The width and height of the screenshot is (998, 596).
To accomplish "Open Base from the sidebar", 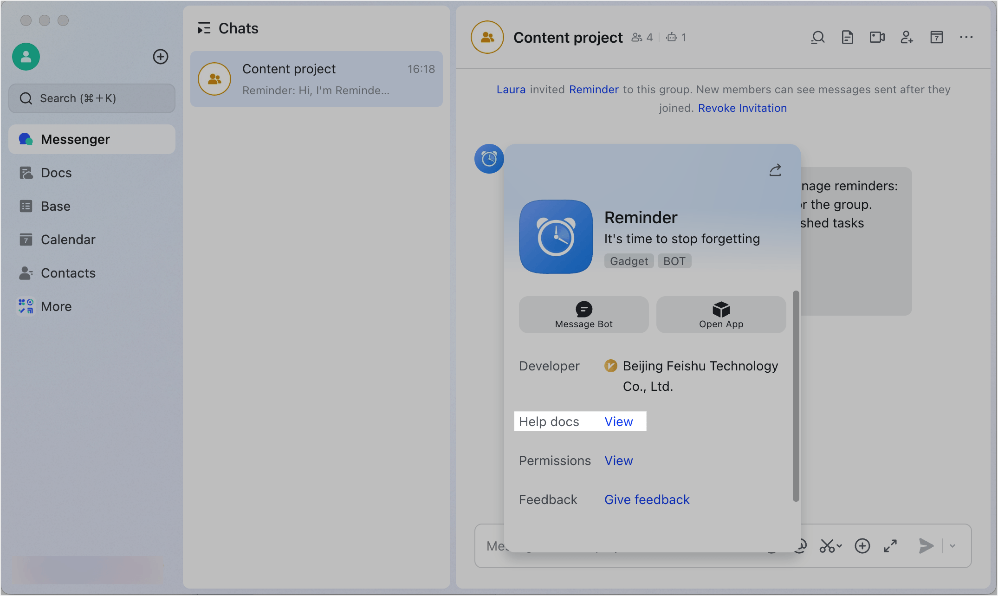I will click(55, 206).
